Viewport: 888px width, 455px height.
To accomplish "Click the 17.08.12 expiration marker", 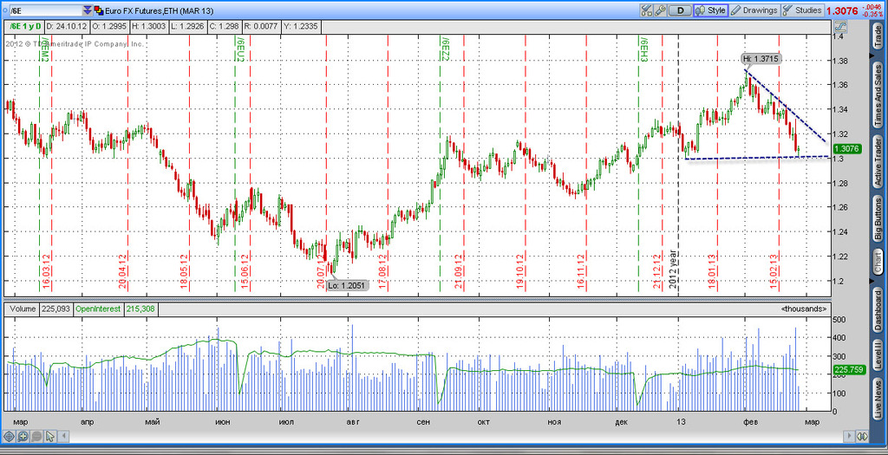I will click(x=382, y=273).
